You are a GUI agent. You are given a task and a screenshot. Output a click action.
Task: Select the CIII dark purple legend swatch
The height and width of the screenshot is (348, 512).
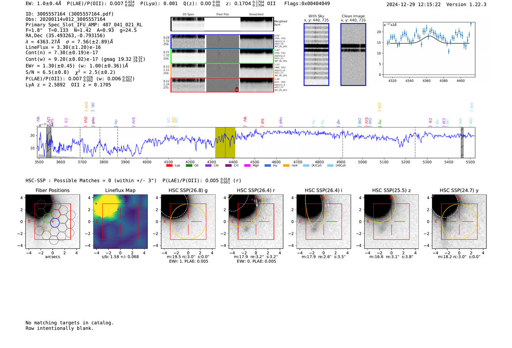229,165
